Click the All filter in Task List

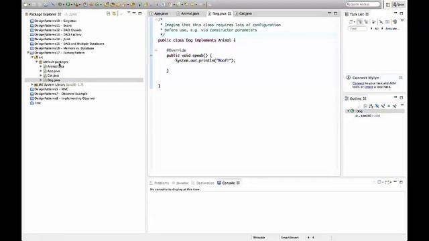tap(377, 29)
